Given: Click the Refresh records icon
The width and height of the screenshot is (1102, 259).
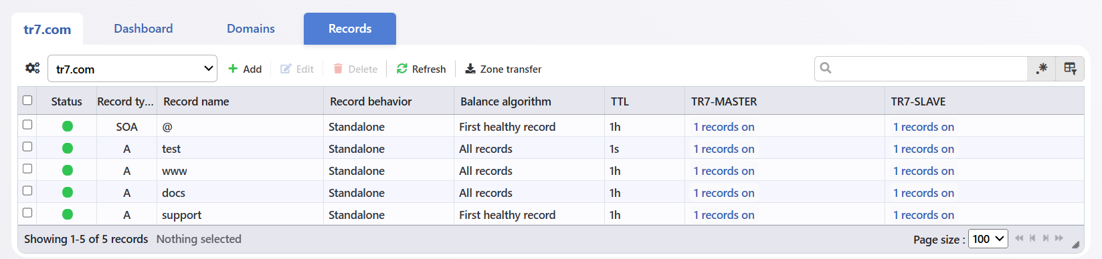Looking at the screenshot, I should 402,69.
